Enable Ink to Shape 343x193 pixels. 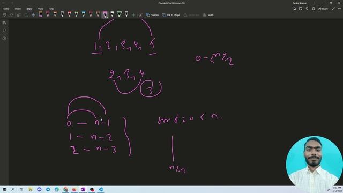click(x=171, y=15)
